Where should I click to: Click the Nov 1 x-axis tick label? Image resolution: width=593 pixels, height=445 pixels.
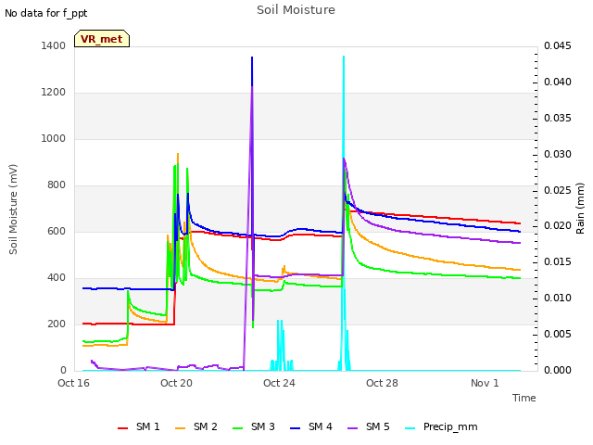click(485, 383)
